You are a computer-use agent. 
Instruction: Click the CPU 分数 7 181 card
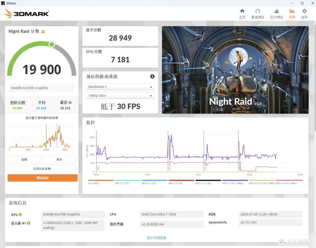pos(120,58)
